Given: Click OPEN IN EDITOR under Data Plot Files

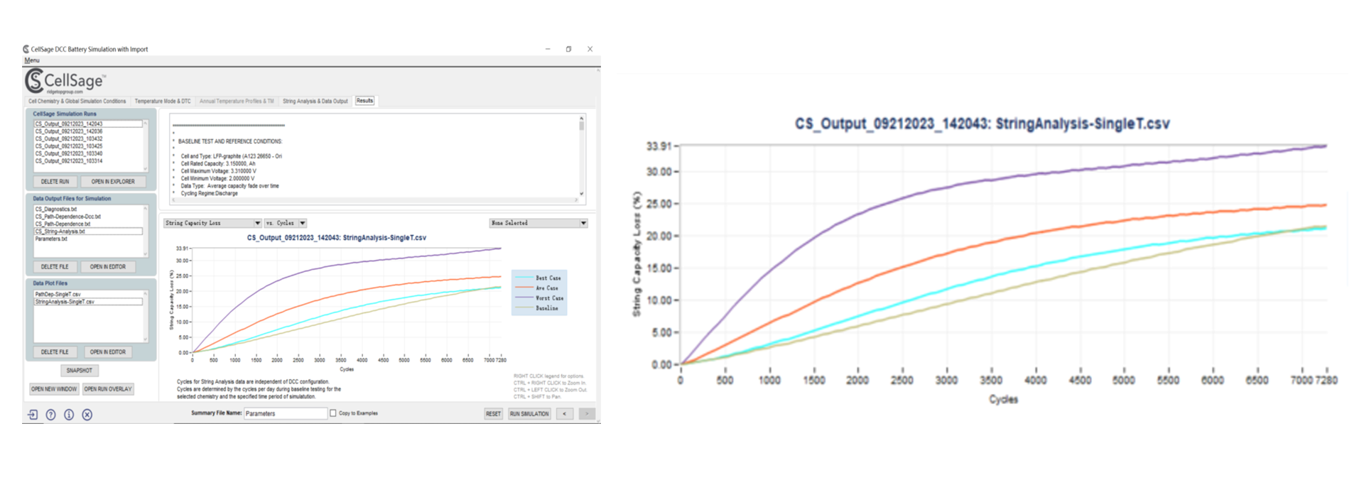Looking at the screenshot, I should 107,352.
